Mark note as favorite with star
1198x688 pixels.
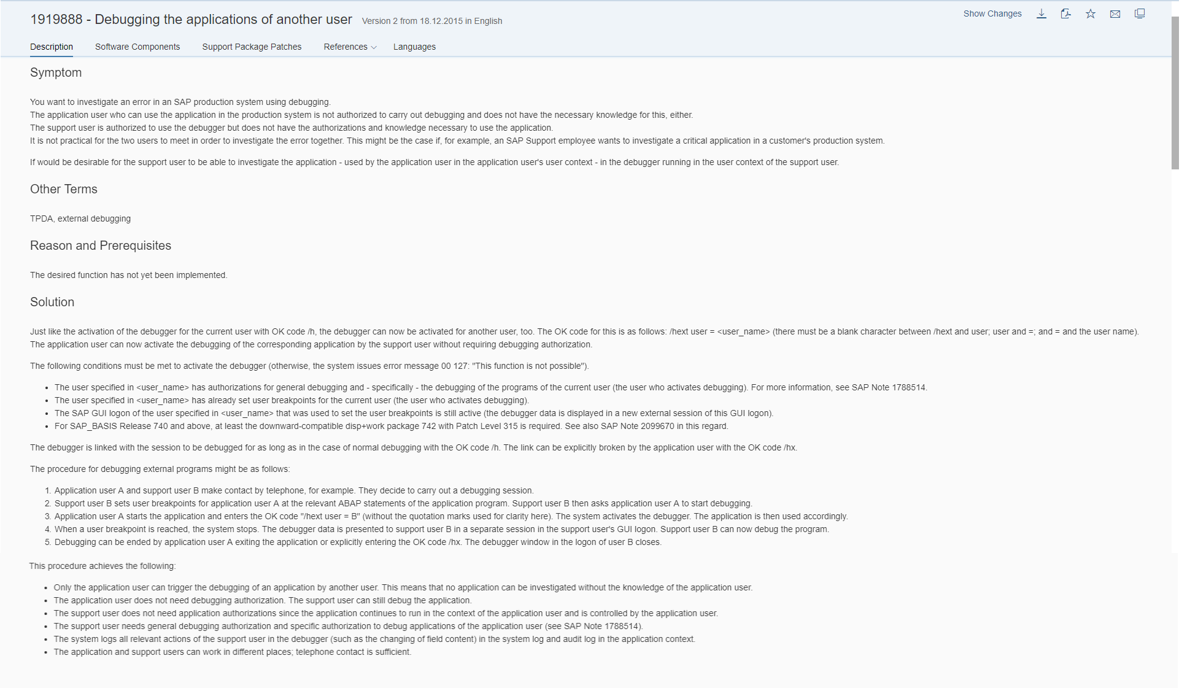tap(1091, 14)
